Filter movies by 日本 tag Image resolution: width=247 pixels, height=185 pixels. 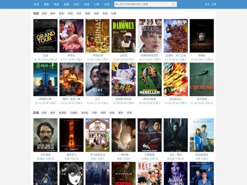(x=79, y=14)
